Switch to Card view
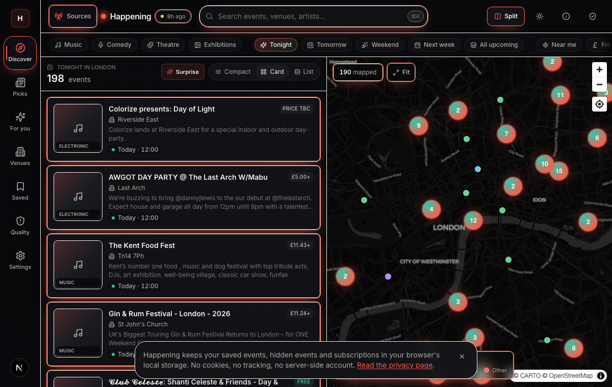The height and width of the screenshot is (387, 612). (x=272, y=72)
